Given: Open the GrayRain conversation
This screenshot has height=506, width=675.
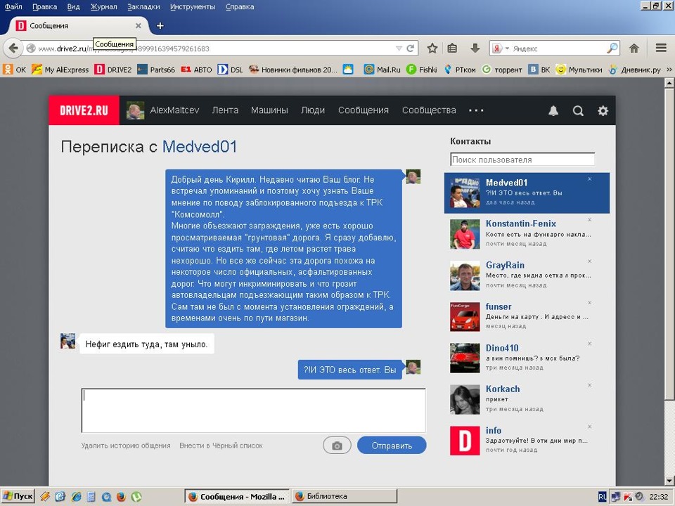Looking at the screenshot, I should click(527, 275).
